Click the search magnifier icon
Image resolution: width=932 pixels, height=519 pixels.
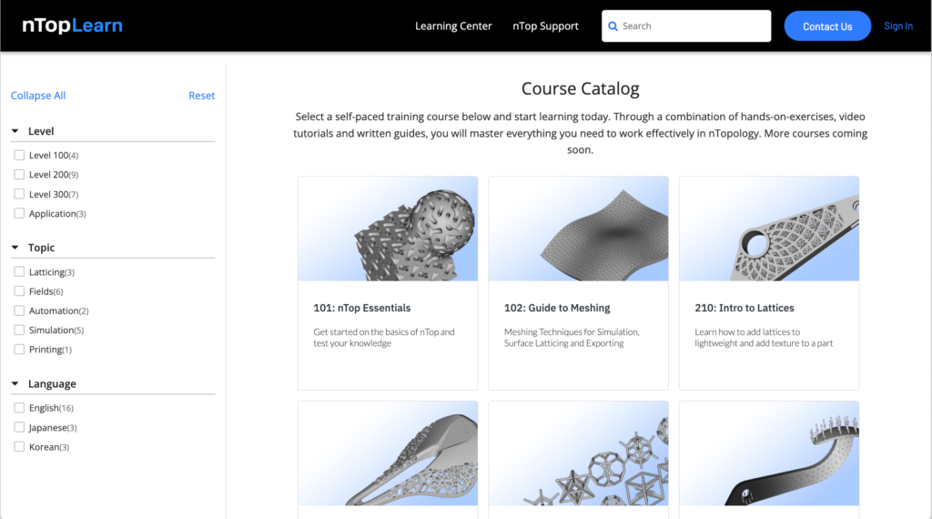tap(613, 26)
